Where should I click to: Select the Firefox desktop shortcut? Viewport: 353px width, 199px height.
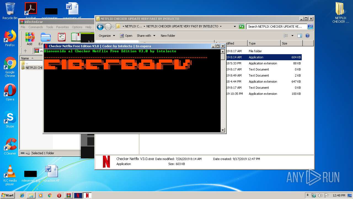[x=10, y=38]
